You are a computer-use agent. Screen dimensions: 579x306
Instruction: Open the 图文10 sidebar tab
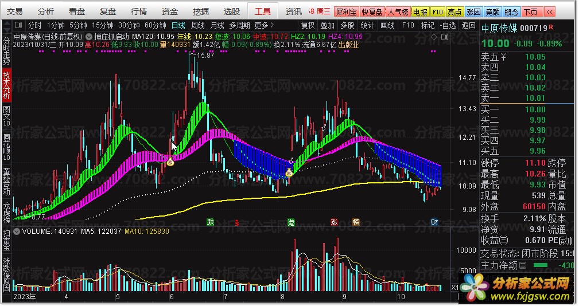(7, 116)
